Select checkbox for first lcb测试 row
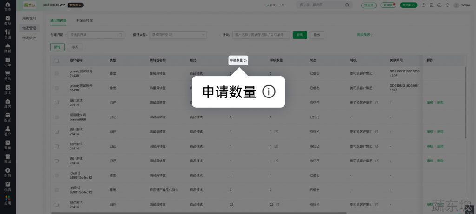Image resolution: width=476 pixels, height=214 pixels. [57, 175]
